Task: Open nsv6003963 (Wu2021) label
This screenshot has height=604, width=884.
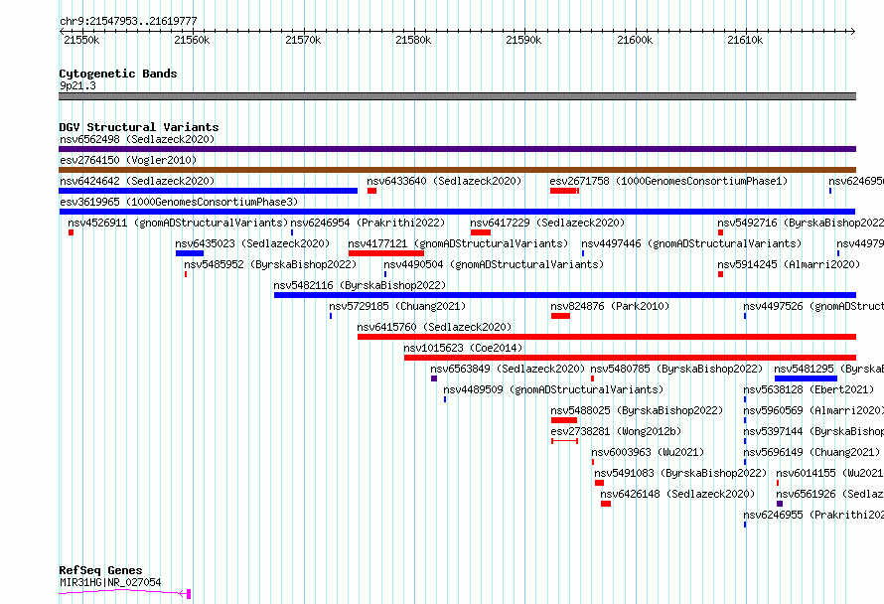Action: [648, 452]
